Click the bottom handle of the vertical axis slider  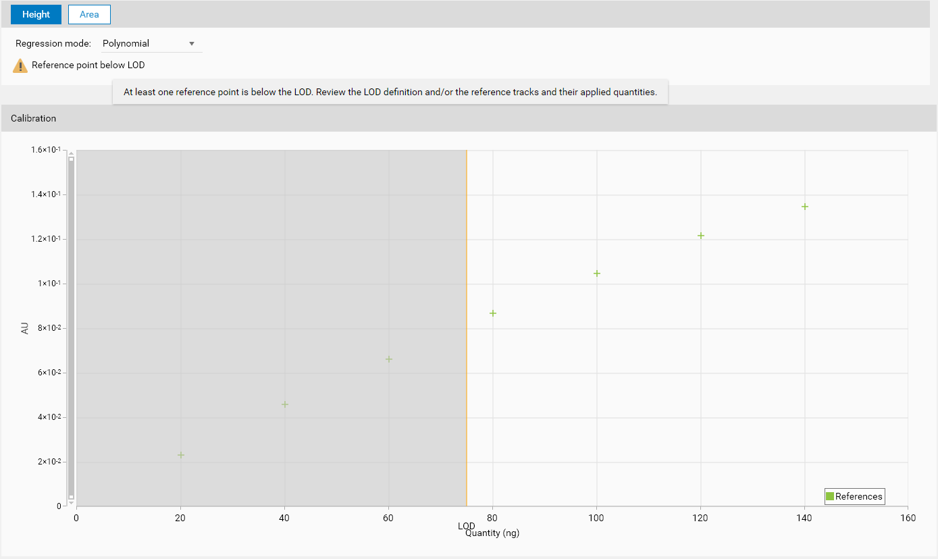(x=71, y=497)
